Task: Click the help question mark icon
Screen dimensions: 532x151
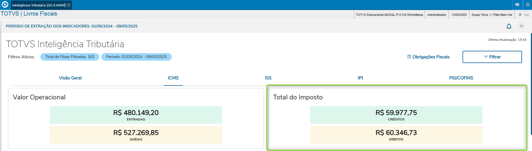Action: point(528,5)
